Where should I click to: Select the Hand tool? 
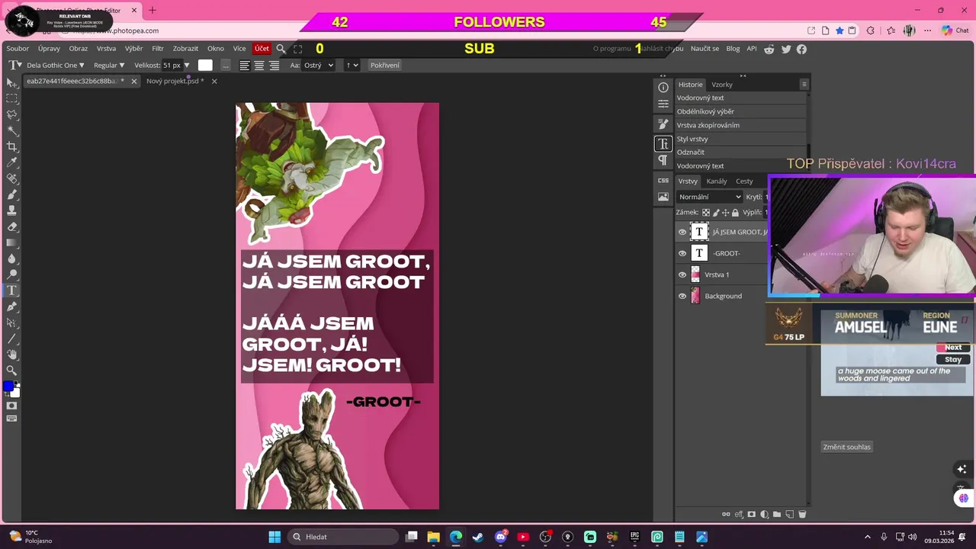(x=11, y=355)
